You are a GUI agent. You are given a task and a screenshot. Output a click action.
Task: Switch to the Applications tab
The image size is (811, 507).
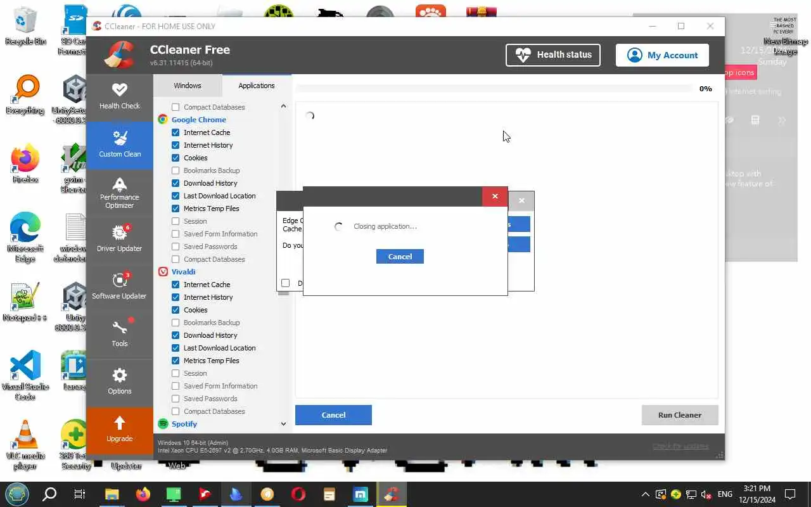(257, 86)
